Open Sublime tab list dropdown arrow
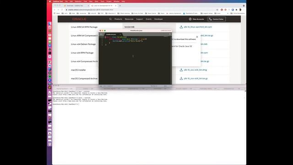Viewport: 293px width, 165px height. pyautogui.click(x=170, y=34)
